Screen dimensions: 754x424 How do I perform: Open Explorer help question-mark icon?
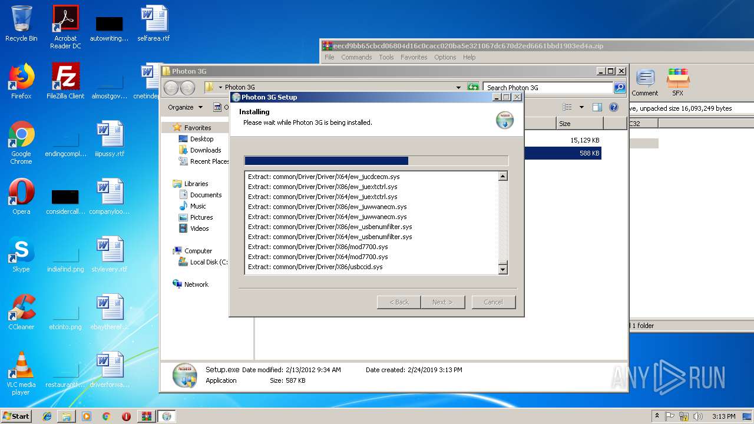[613, 107]
